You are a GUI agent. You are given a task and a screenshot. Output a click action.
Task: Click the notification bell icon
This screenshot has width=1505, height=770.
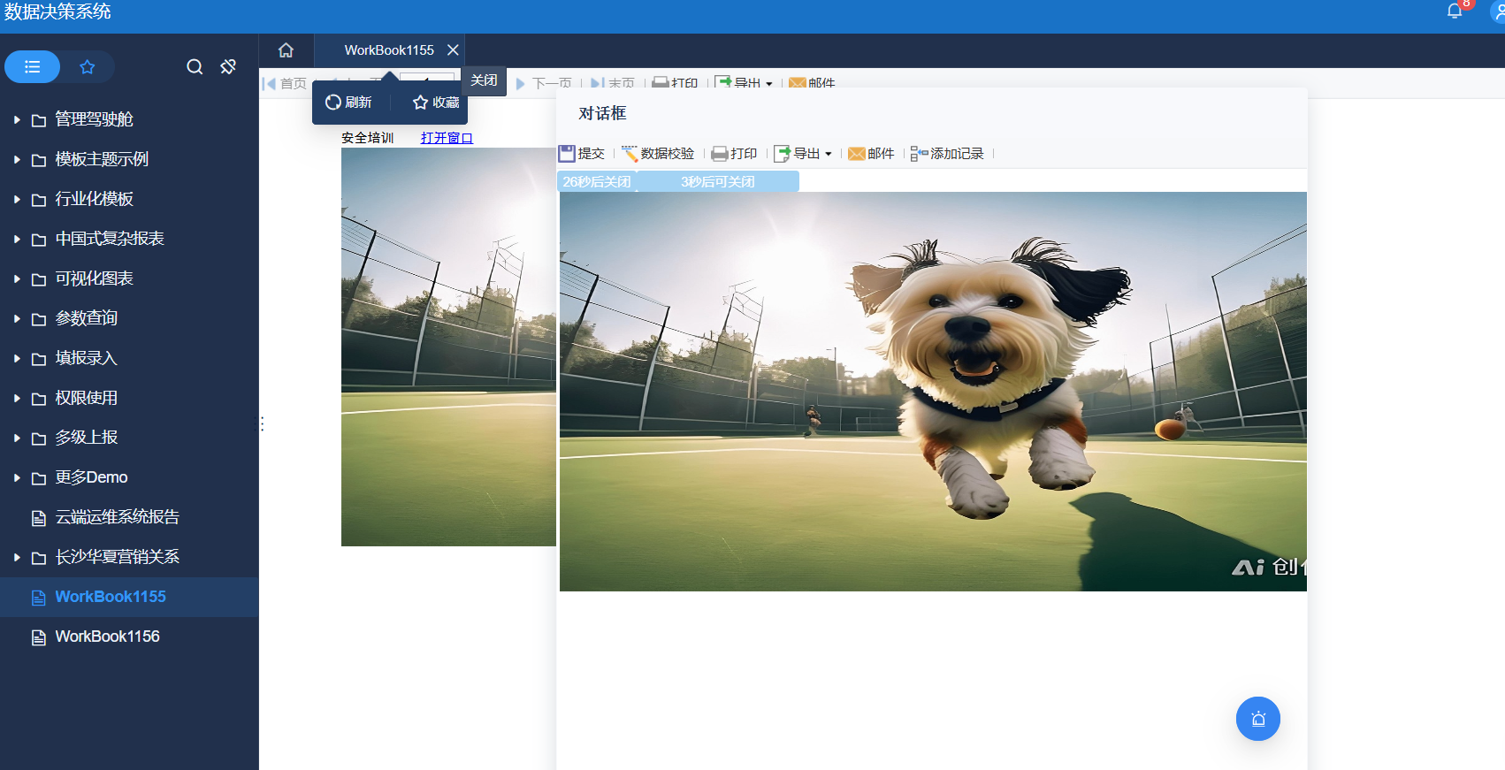pyautogui.click(x=1455, y=11)
